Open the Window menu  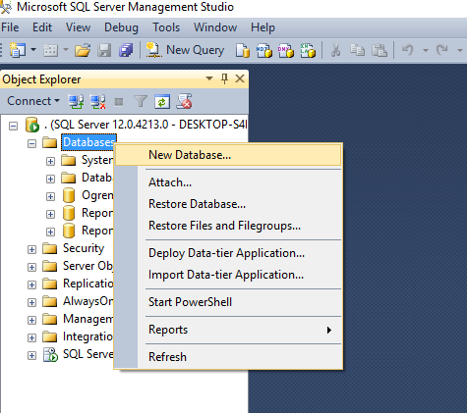coord(215,27)
